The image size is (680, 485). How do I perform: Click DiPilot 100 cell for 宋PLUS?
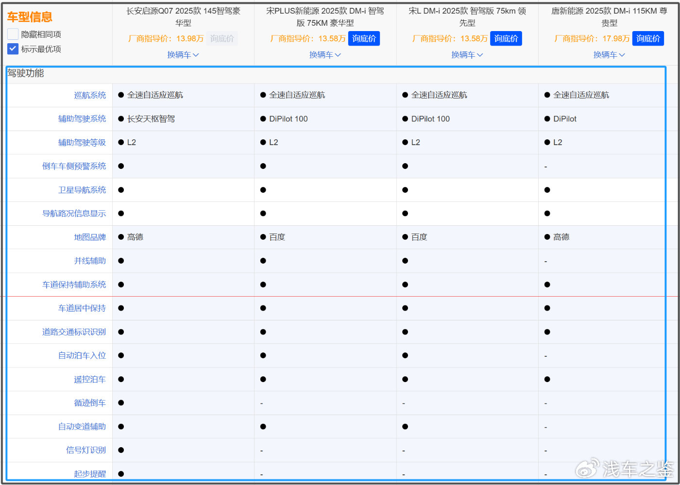coord(289,119)
